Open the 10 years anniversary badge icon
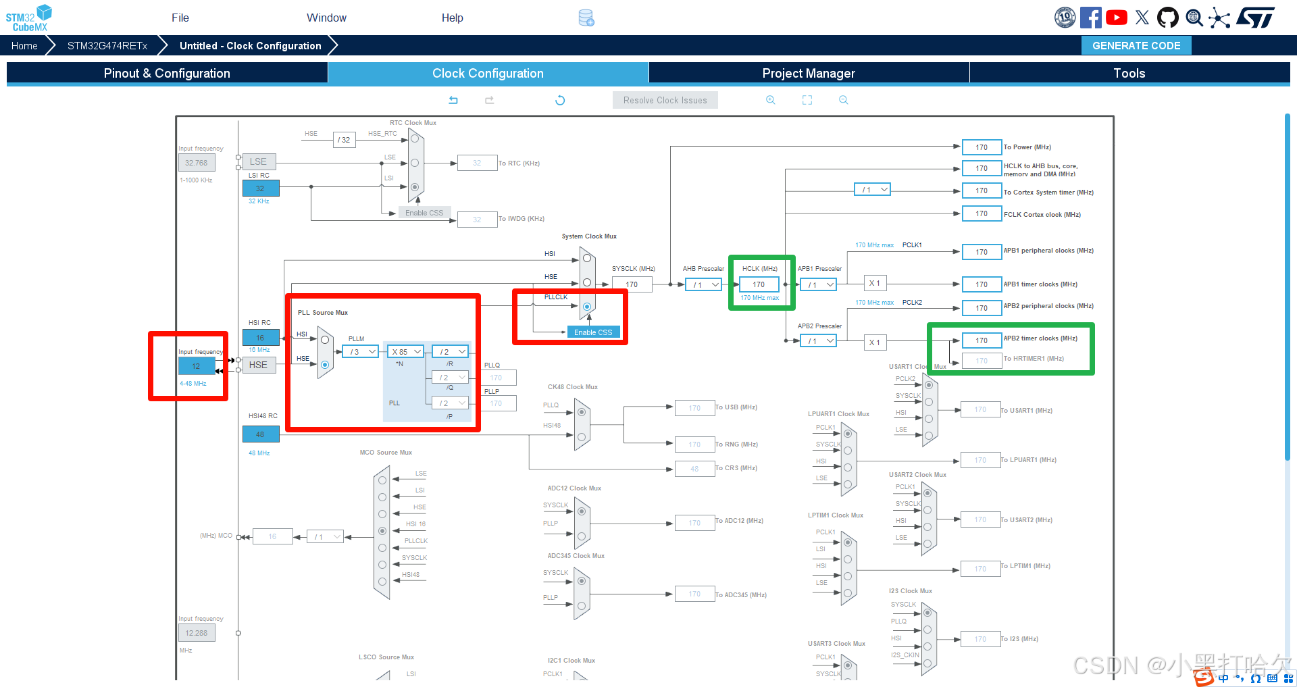Viewport: 1297px width, 687px height. coord(1065,18)
